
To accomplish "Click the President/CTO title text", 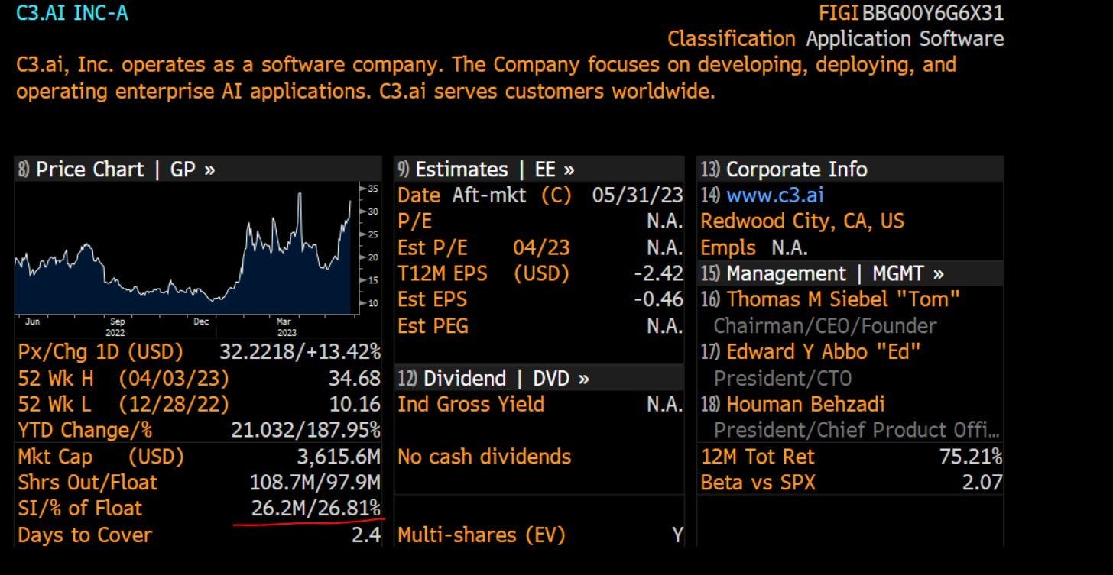I will pyautogui.click(x=783, y=378).
